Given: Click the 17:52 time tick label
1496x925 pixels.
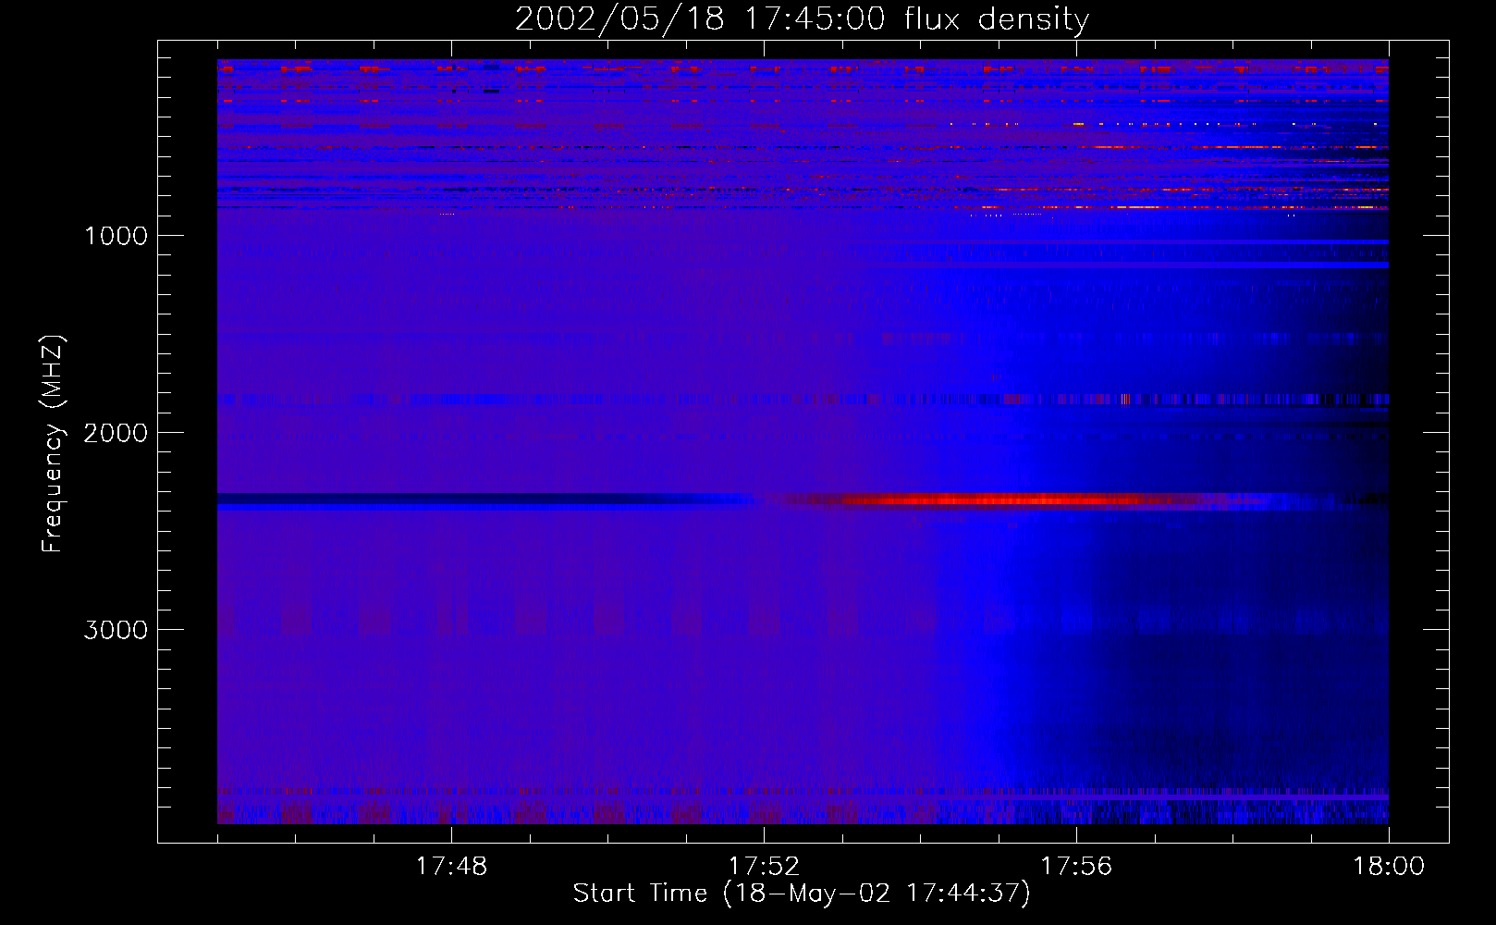Looking at the screenshot, I should [x=764, y=867].
